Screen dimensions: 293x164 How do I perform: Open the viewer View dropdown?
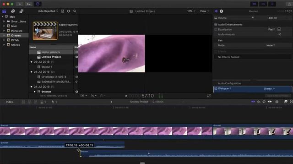point(205,11)
